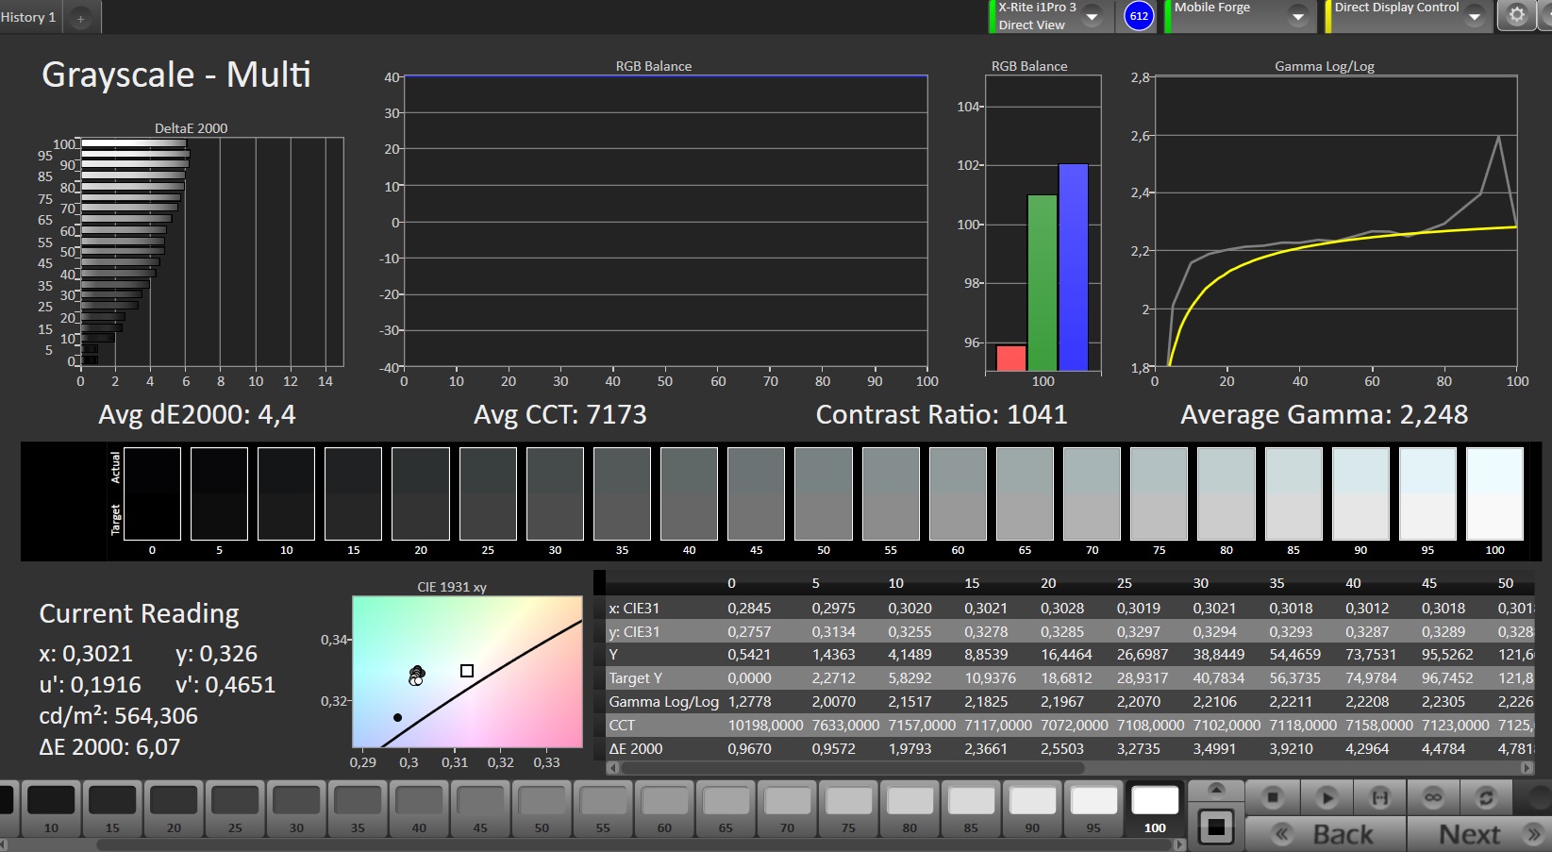This screenshot has height=852, width=1552.
Task: Select the 50 grayscale level swatch button
Action: click(x=542, y=810)
